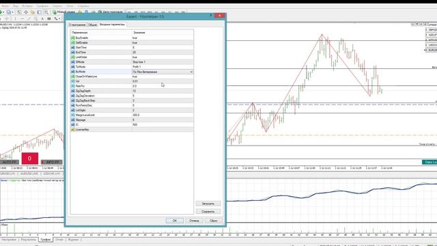Click the ZigZagDepth value 12
The image size is (437, 246).
[x=135, y=91]
